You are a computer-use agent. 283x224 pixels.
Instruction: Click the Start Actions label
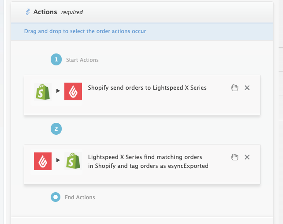[x=82, y=60]
